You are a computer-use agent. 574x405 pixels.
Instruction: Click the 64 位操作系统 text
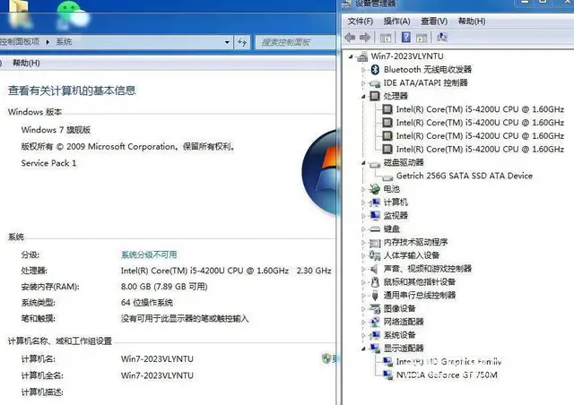(147, 303)
